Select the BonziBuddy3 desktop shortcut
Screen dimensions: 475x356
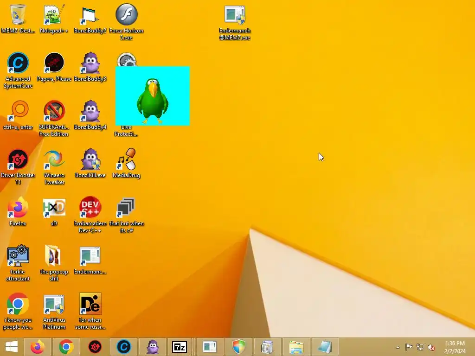tap(90, 67)
